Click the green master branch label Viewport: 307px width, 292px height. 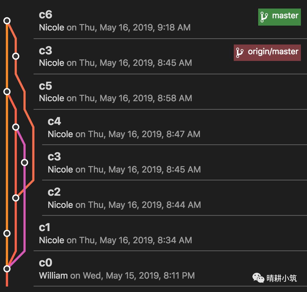[x=279, y=17]
